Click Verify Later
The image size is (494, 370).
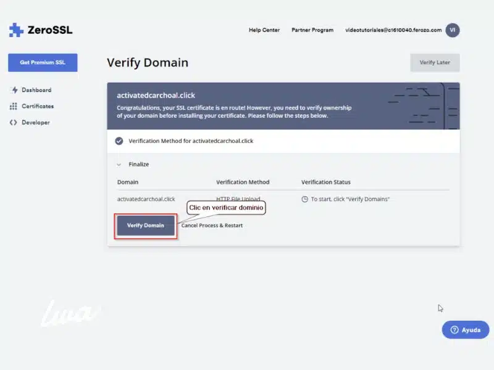pyautogui.click(x=435, y=62)
